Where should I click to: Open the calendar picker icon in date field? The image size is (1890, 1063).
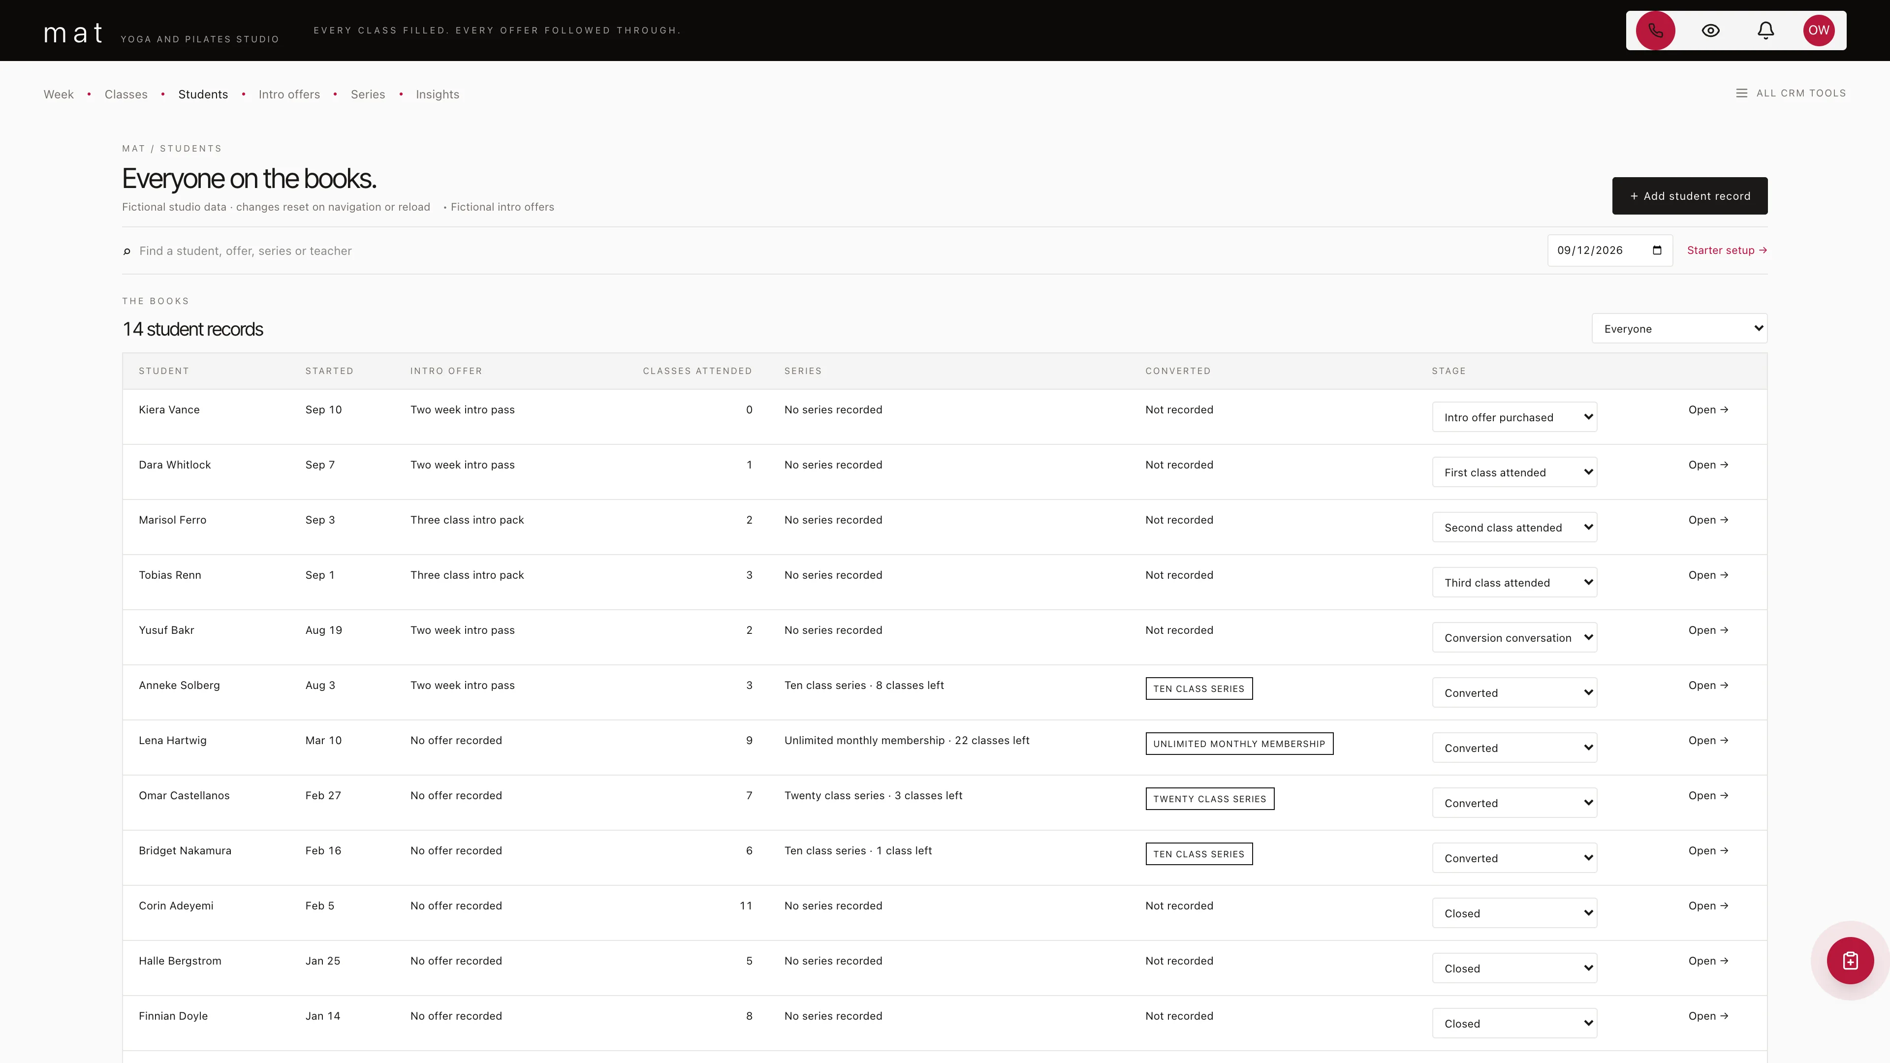click(1657, 250)
